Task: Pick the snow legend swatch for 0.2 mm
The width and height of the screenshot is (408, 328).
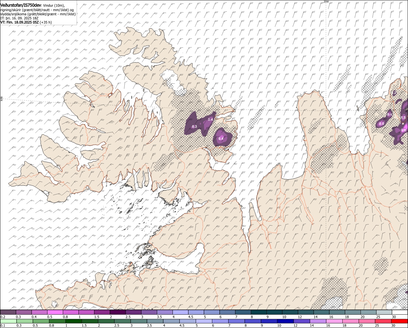Action: 8,312
